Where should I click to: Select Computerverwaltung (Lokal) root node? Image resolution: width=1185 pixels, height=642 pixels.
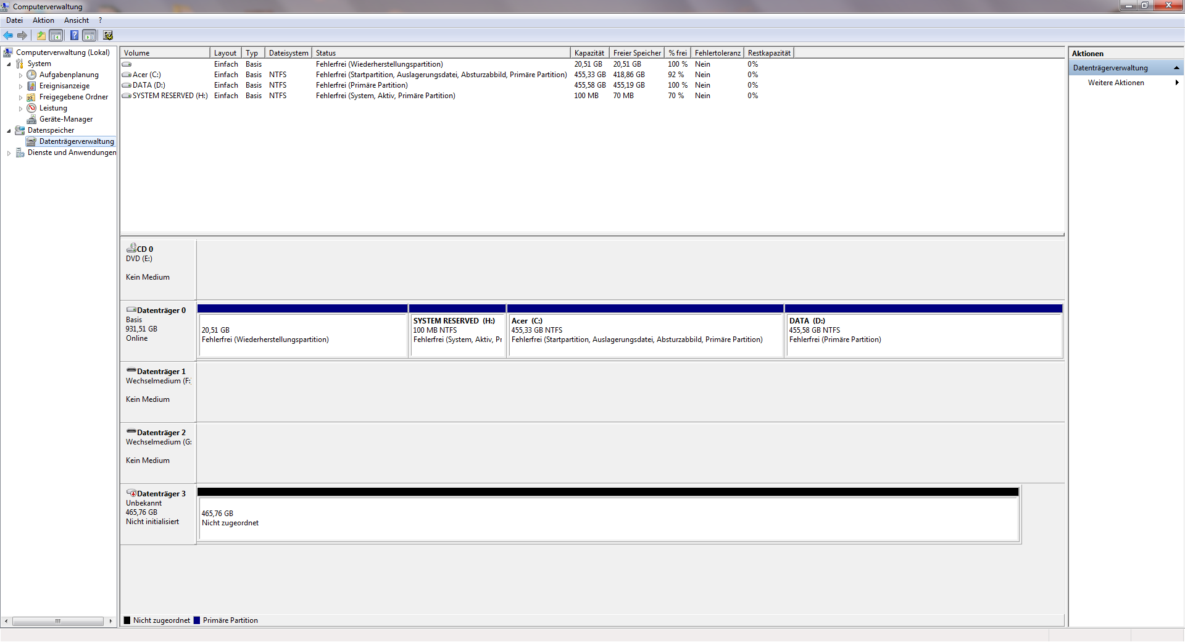[x=63, y=52]
